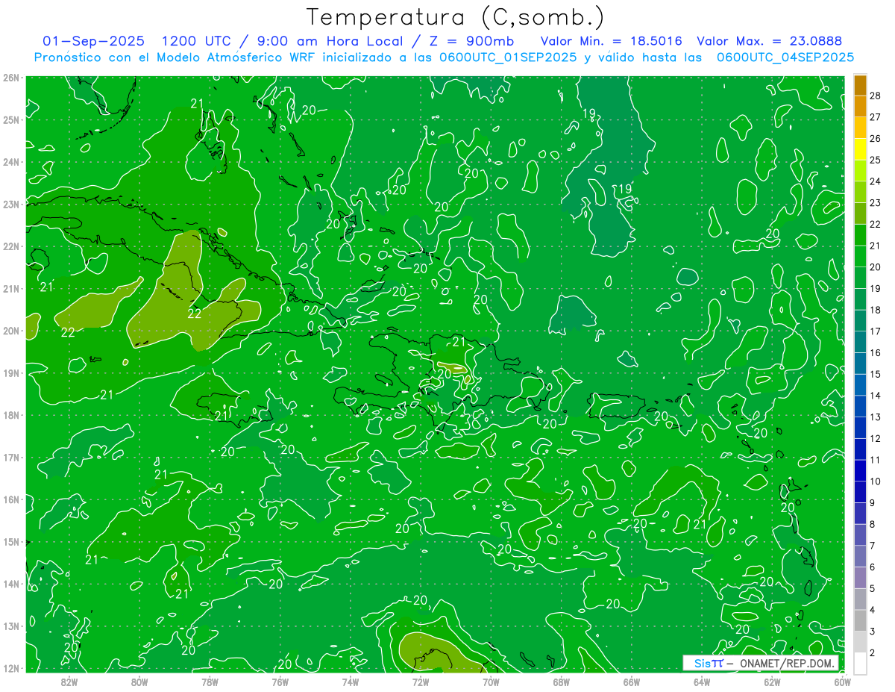Click legend value 3 on the color bar
This screenshot has height=692, width=895.
tap(873, 632)
